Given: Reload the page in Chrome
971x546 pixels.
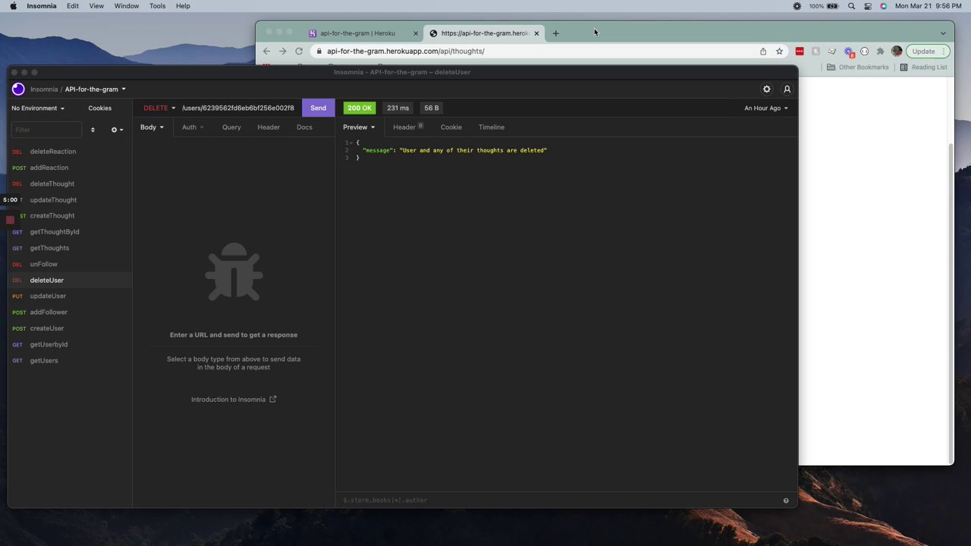Looking at the screenshot, I should [299, 51].
